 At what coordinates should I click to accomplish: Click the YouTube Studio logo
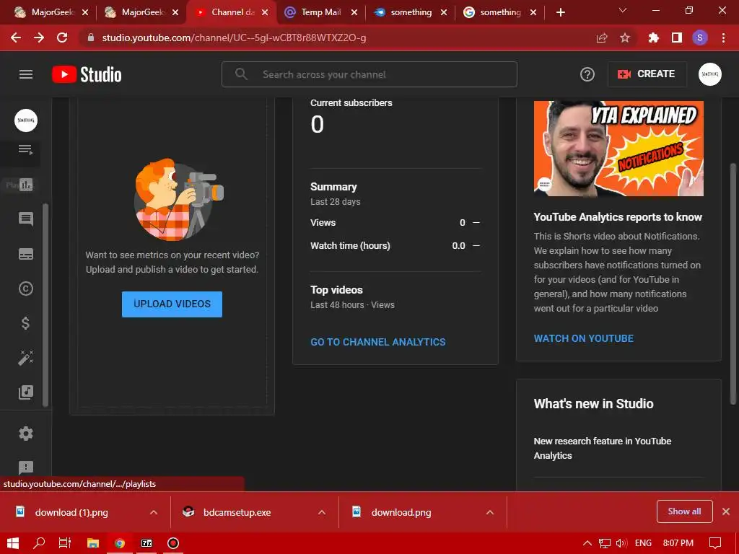[x=87, y=74]
